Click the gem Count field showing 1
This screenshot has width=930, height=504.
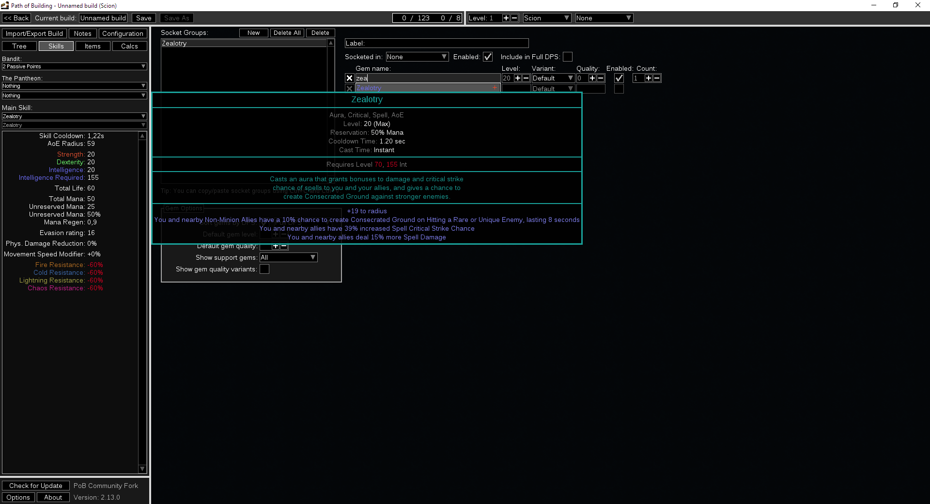638,78
